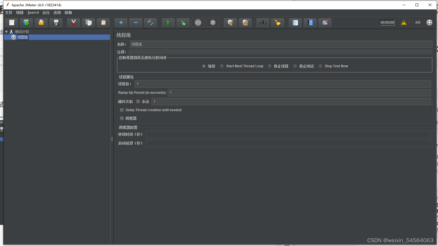Click the Stop test icon

(x=198, y=23)
